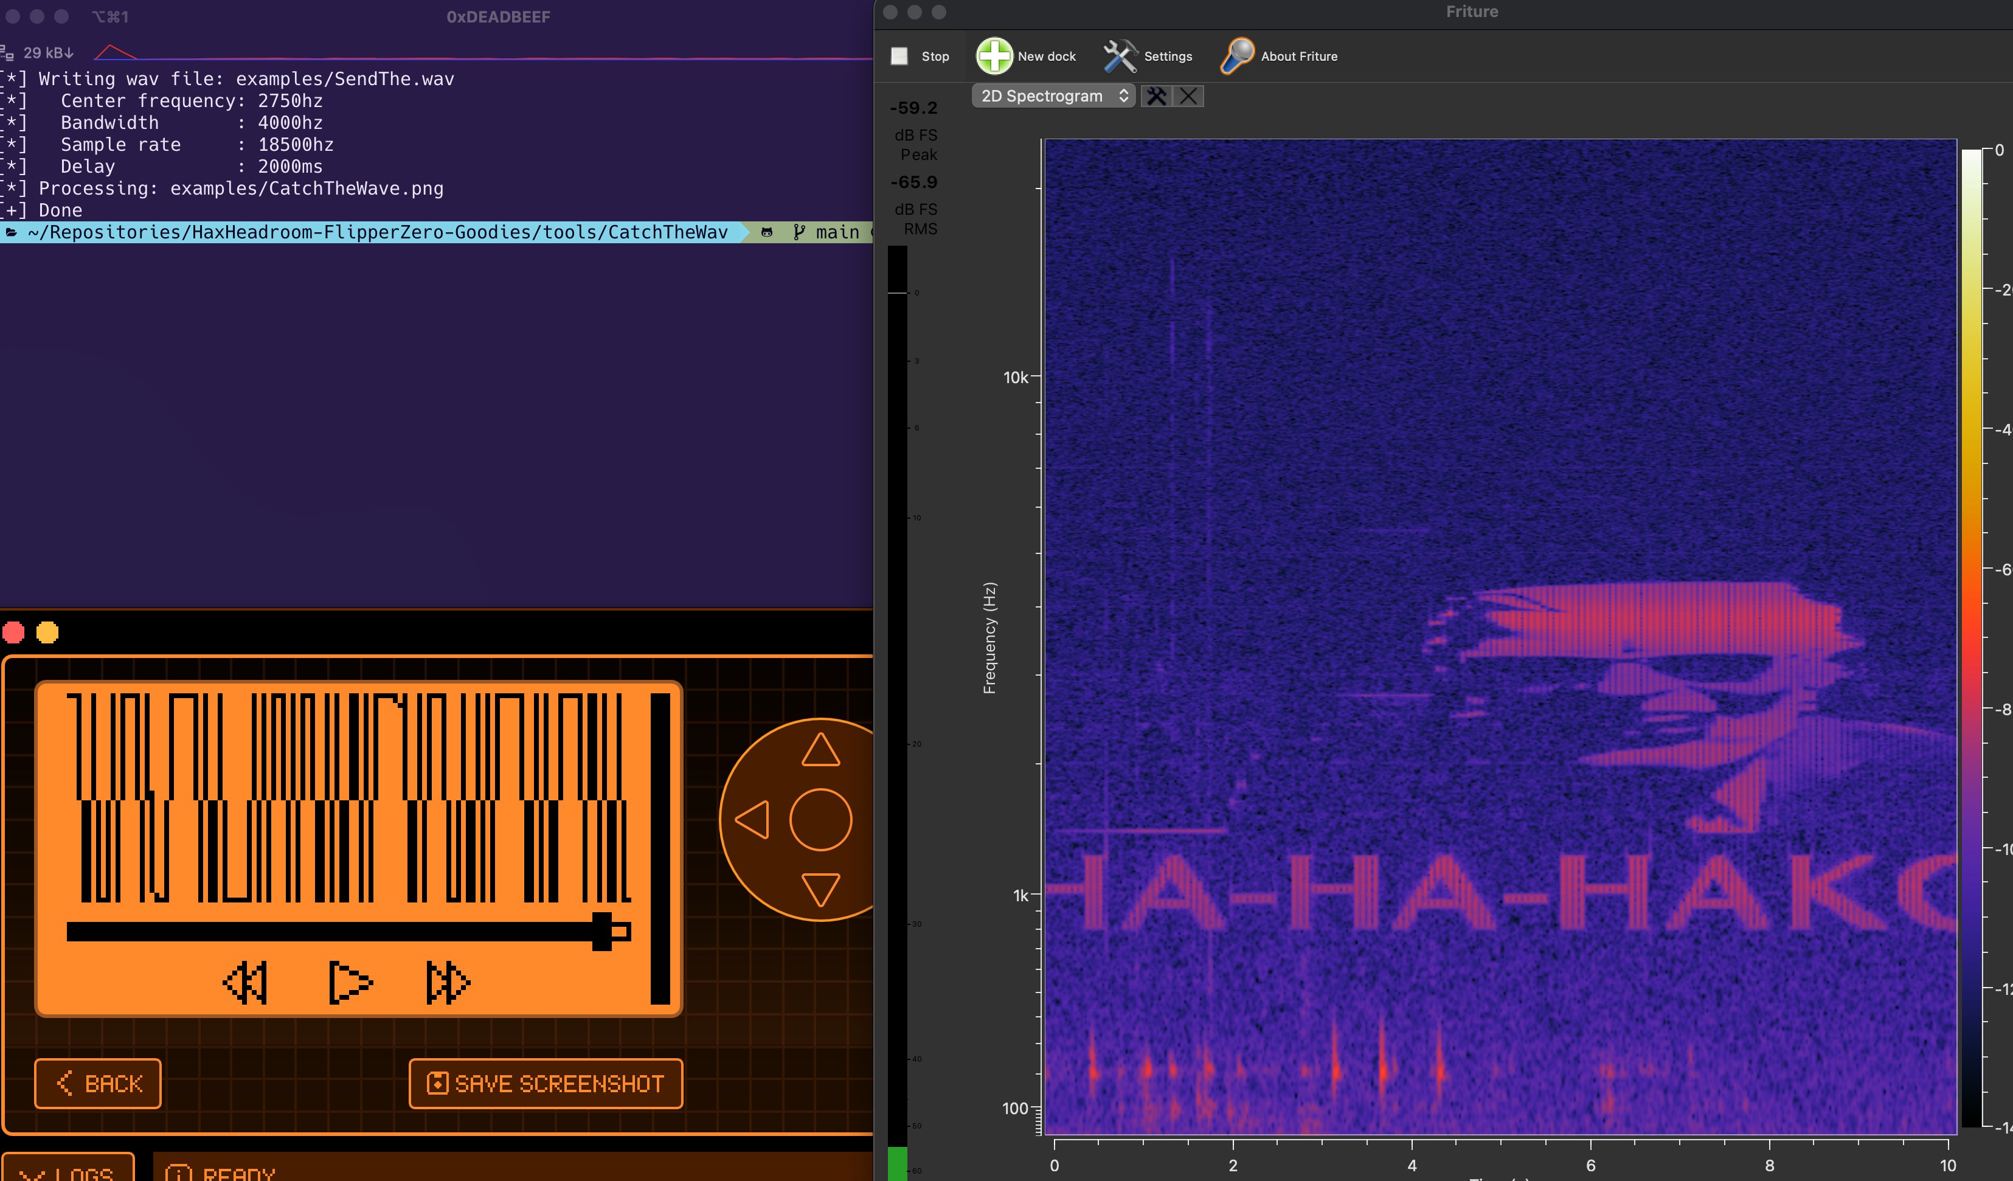Click fast-forward icon on Flipper screen
2013x1181 pixels.
point(448,982)
